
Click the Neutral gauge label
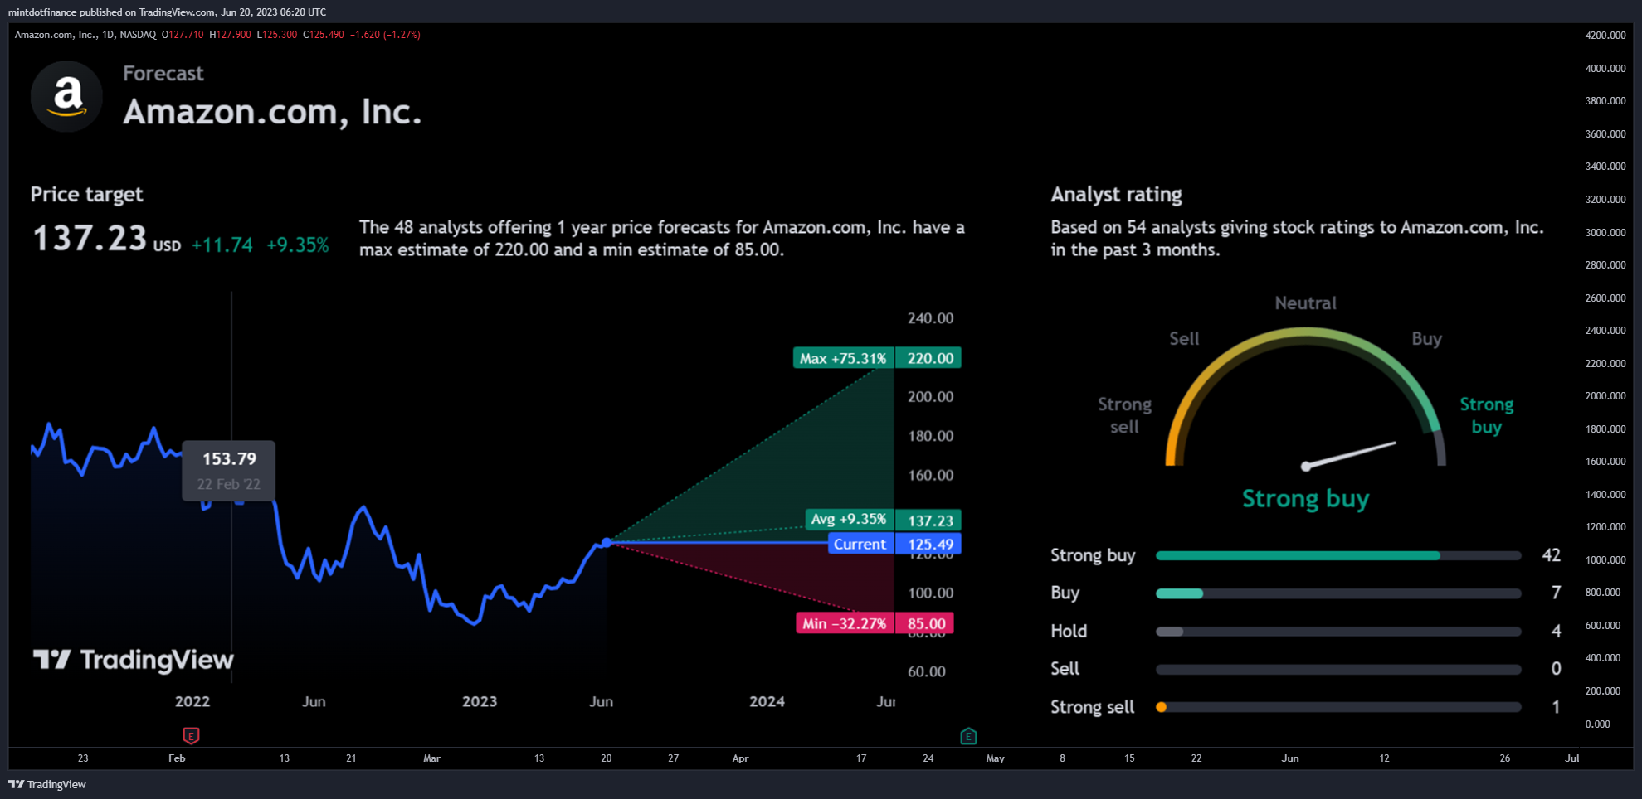pos(1305,303)
